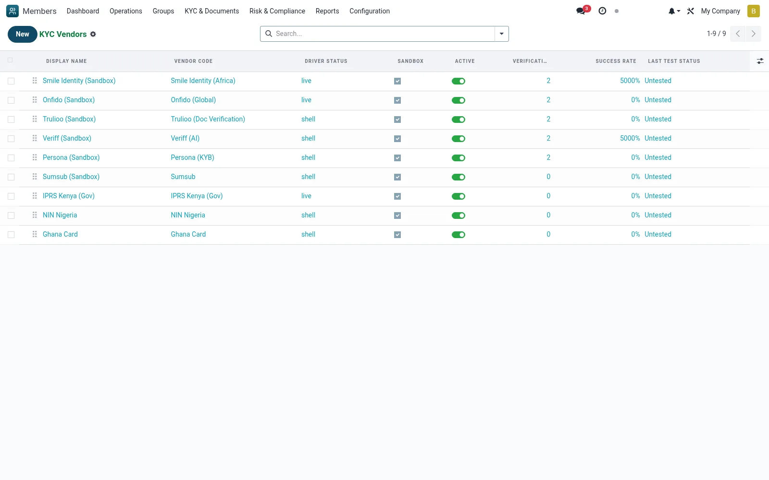
Task: Expand the search options dropdown arrow
Action: pos(501,34)
